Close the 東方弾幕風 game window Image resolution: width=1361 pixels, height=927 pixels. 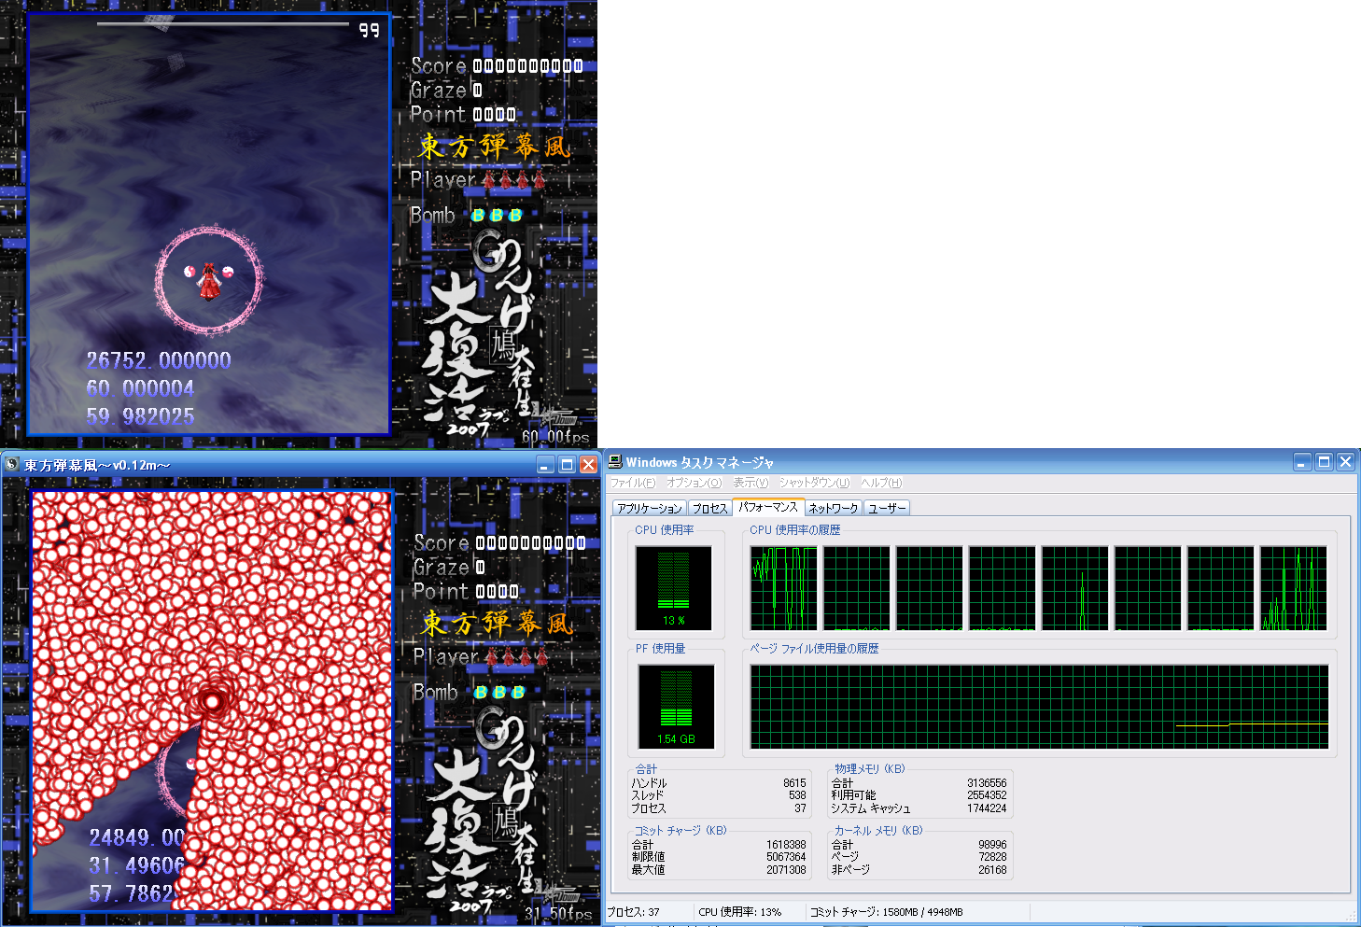[588, 465]
